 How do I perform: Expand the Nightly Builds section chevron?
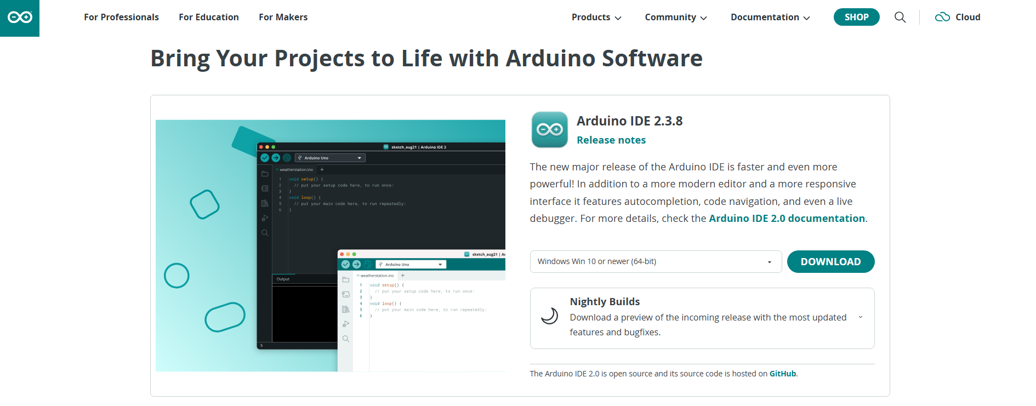tap(861, 317)
